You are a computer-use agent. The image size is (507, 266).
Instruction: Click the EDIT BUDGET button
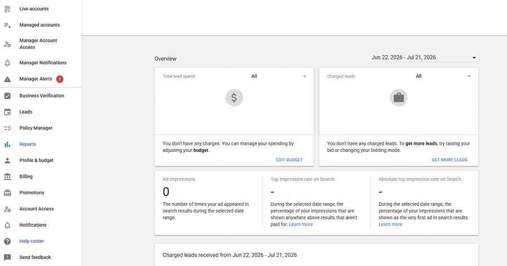click(290, 160)
